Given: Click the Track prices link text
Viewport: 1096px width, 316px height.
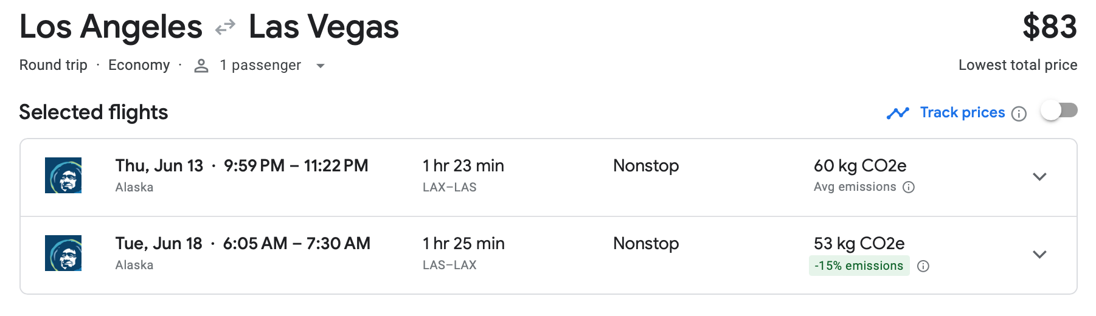Looking at the screenshot, I should 962,112.
